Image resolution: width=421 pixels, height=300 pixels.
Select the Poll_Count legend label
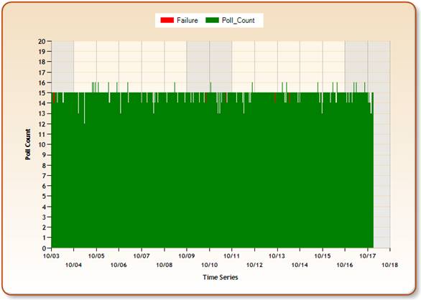click(x=238, y=20)
